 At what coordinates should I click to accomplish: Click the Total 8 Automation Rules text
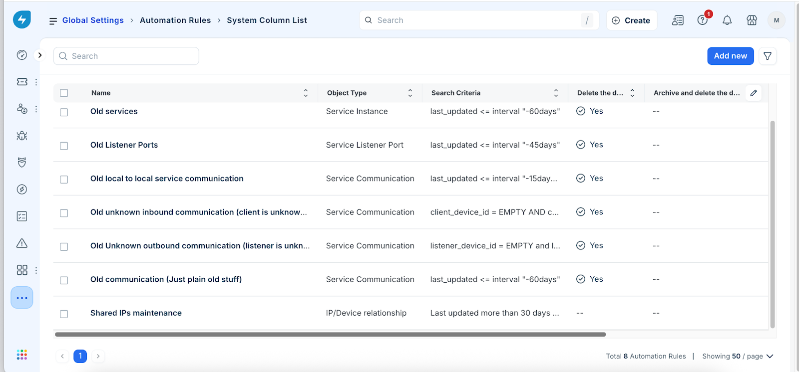tap(646, 356)
